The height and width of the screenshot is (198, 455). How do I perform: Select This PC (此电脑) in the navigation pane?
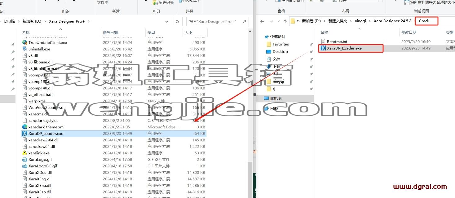[x=273, y=98]
